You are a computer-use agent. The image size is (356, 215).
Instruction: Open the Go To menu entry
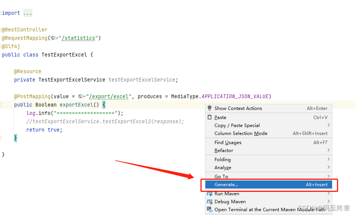click(269, 176)
